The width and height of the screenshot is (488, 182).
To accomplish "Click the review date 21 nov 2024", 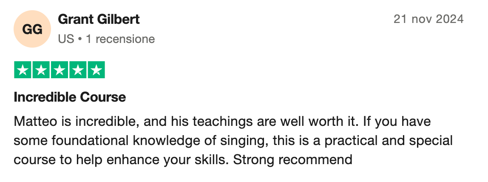I will 428,19.
